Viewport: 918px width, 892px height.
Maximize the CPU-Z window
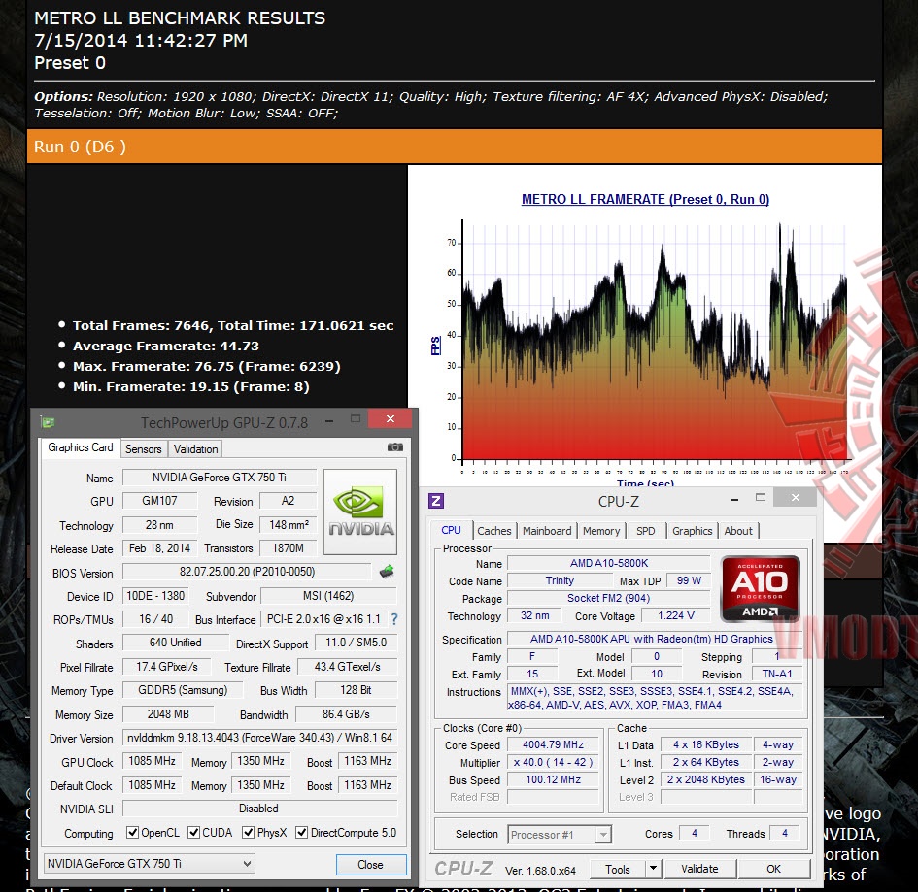(x=761, y=497)
